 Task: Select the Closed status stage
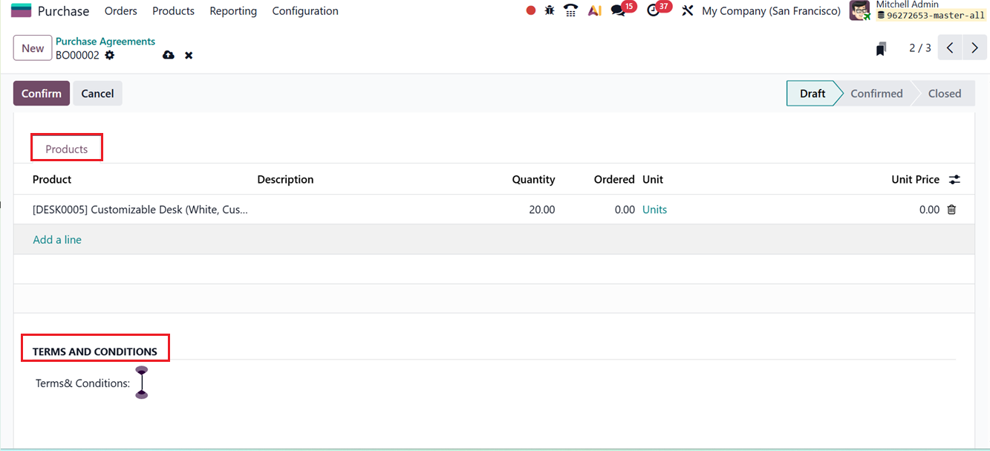(945, 94)
